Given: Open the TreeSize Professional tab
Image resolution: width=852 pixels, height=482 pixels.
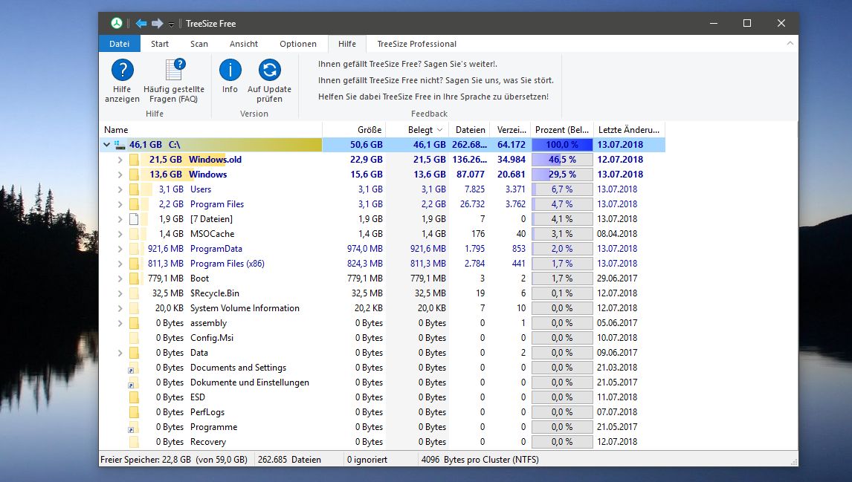Looking at the screenshot, I should pos(417,44).
